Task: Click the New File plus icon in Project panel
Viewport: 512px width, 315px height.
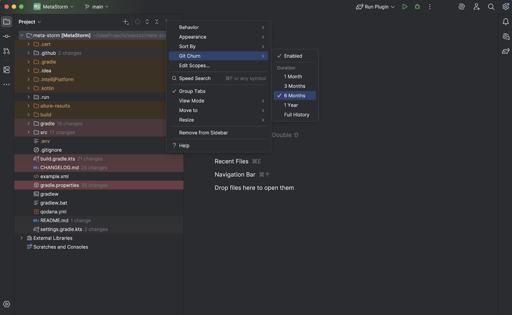Action: click(x=125, y=22)
